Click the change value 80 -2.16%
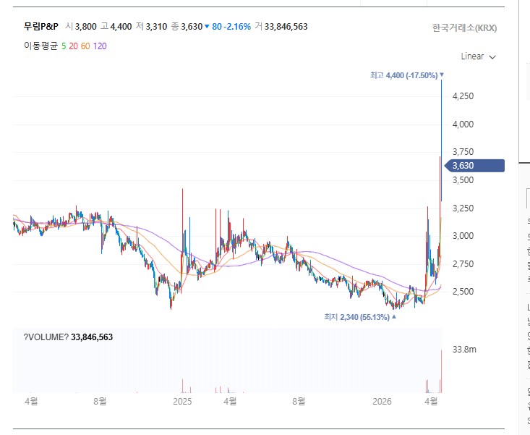This screenshot has height=435, width=530. tap(228, 26)
